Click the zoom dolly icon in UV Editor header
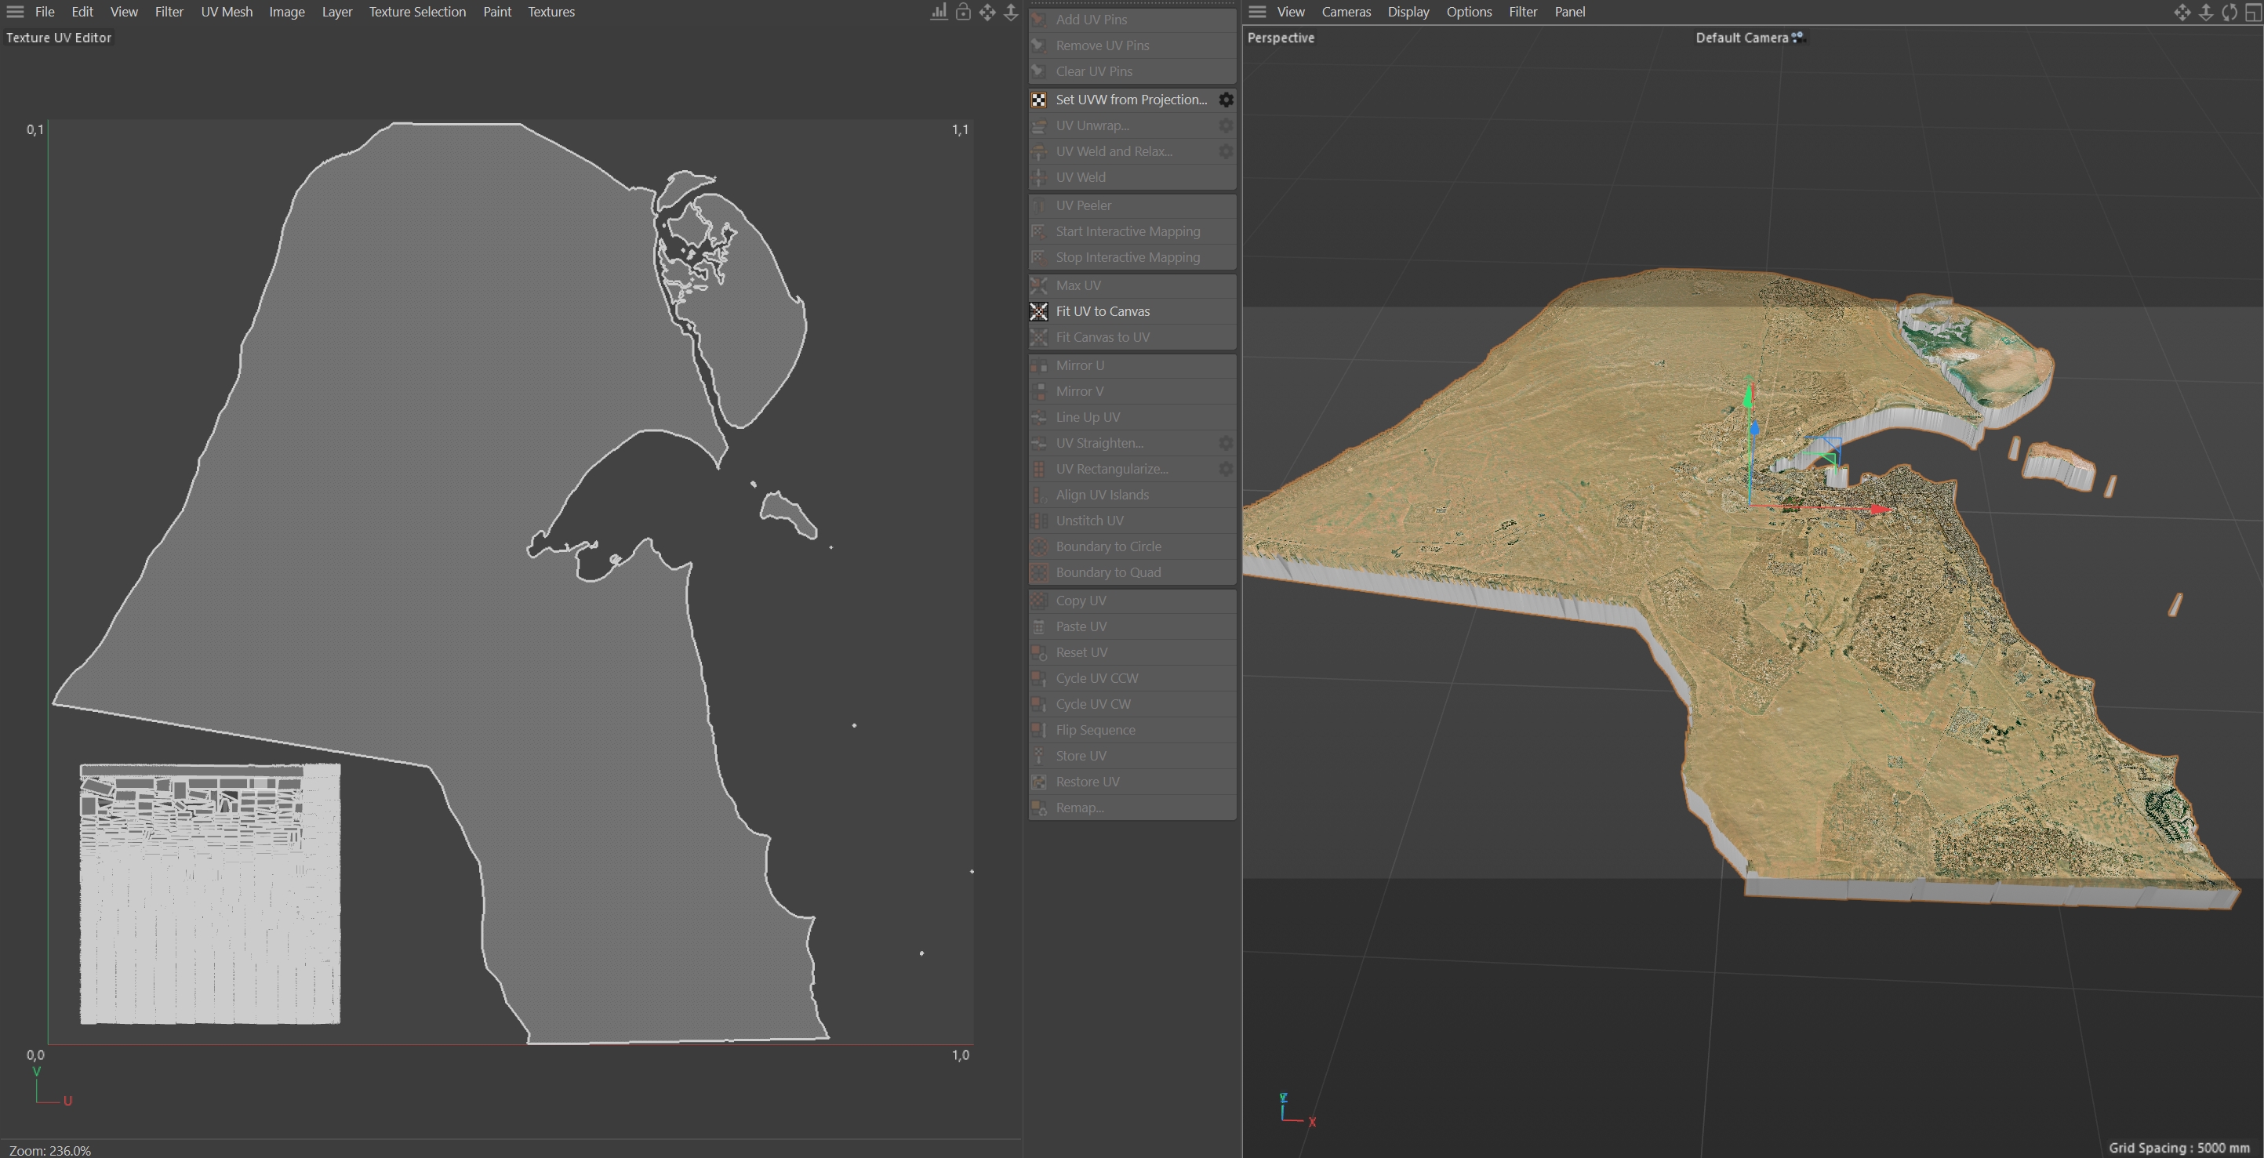Screen dimensions: 2264x1158 click(1011, 12)
